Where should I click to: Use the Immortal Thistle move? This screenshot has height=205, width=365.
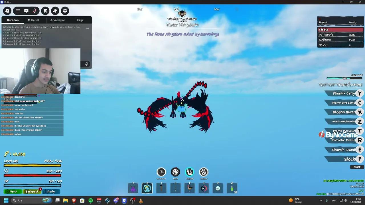(344, 140)
